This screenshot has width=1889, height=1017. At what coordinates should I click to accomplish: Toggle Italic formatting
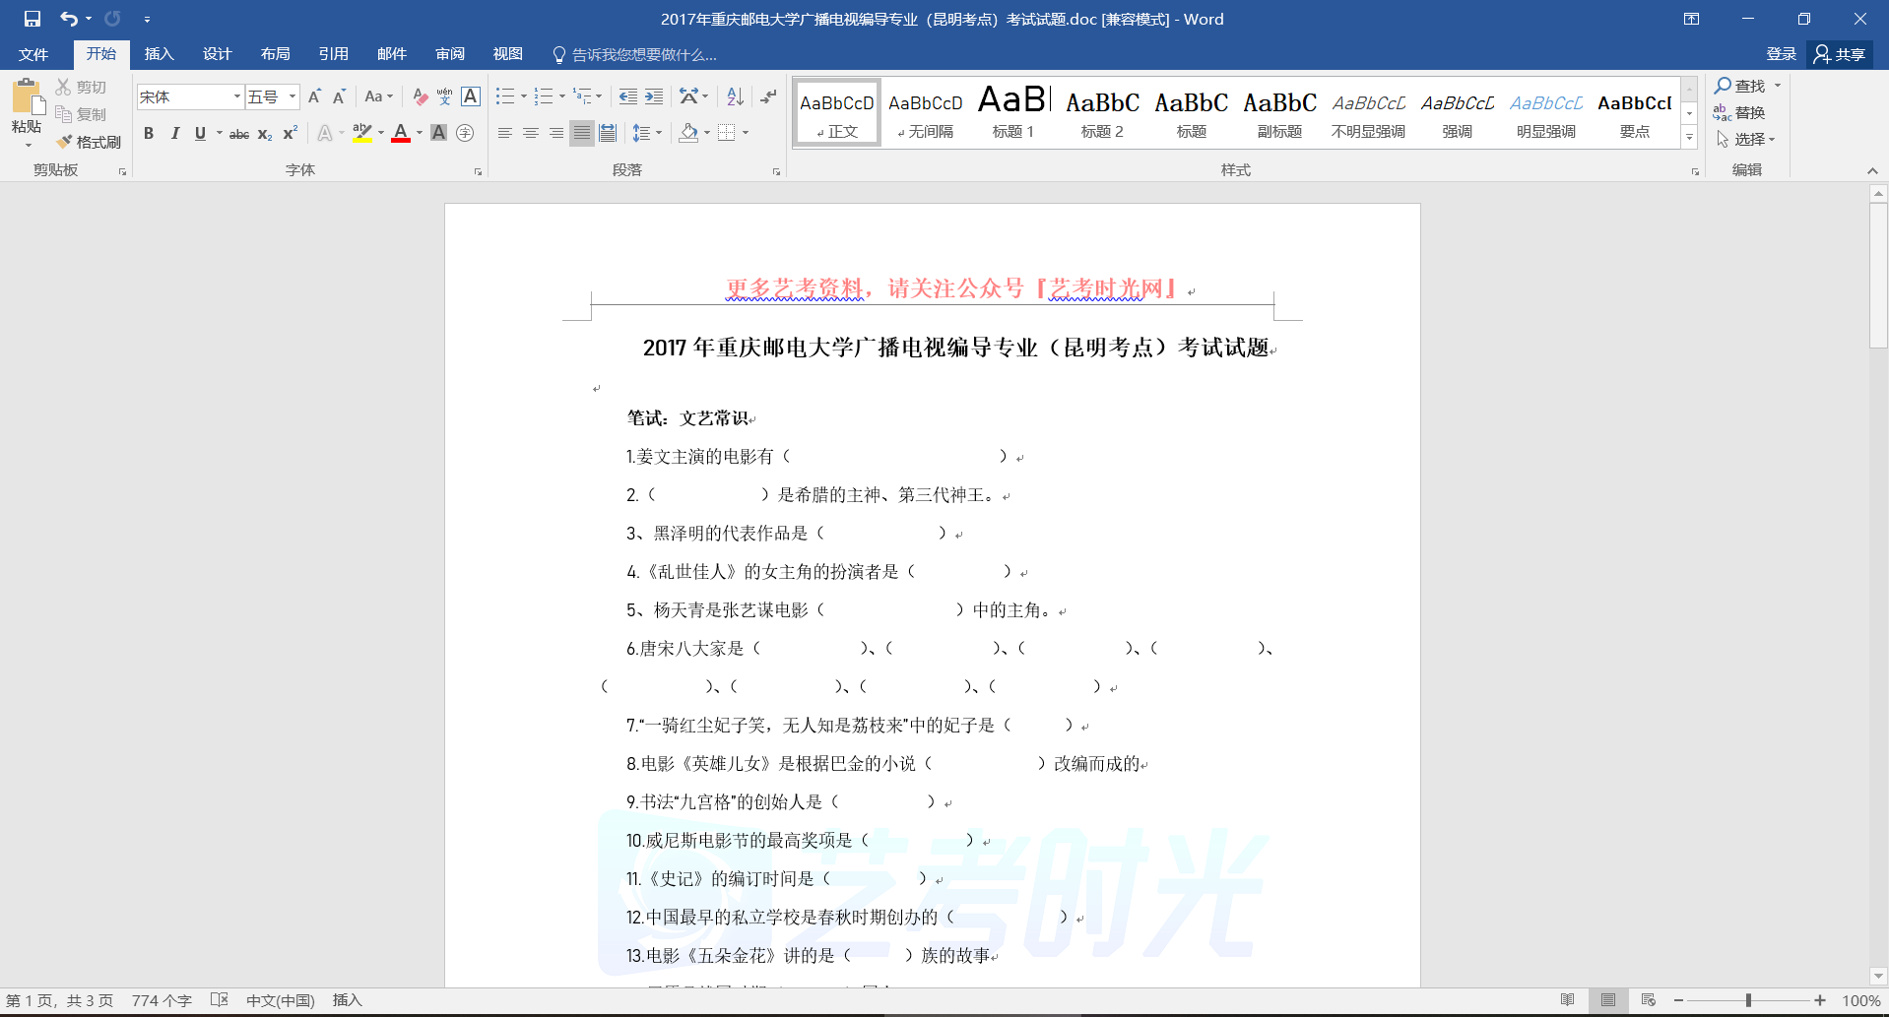pos(174,133)
